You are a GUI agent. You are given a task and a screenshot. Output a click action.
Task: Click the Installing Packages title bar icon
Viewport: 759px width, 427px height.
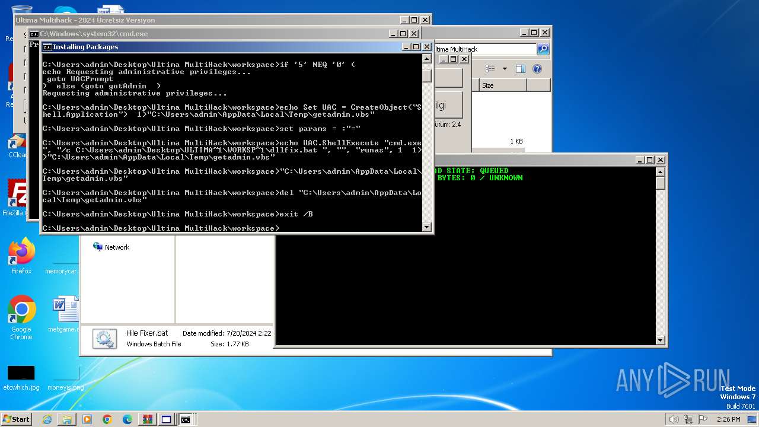[47, 47]
